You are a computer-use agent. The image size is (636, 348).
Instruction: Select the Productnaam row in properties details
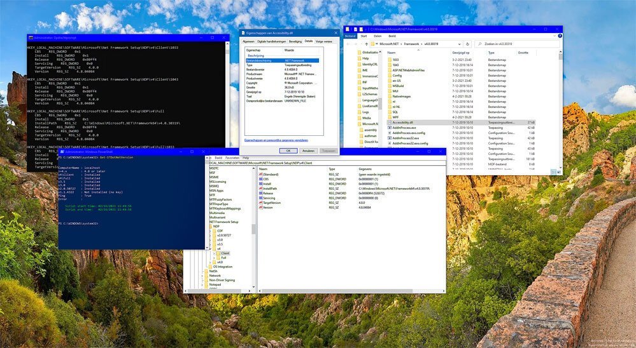coord(282,74)
